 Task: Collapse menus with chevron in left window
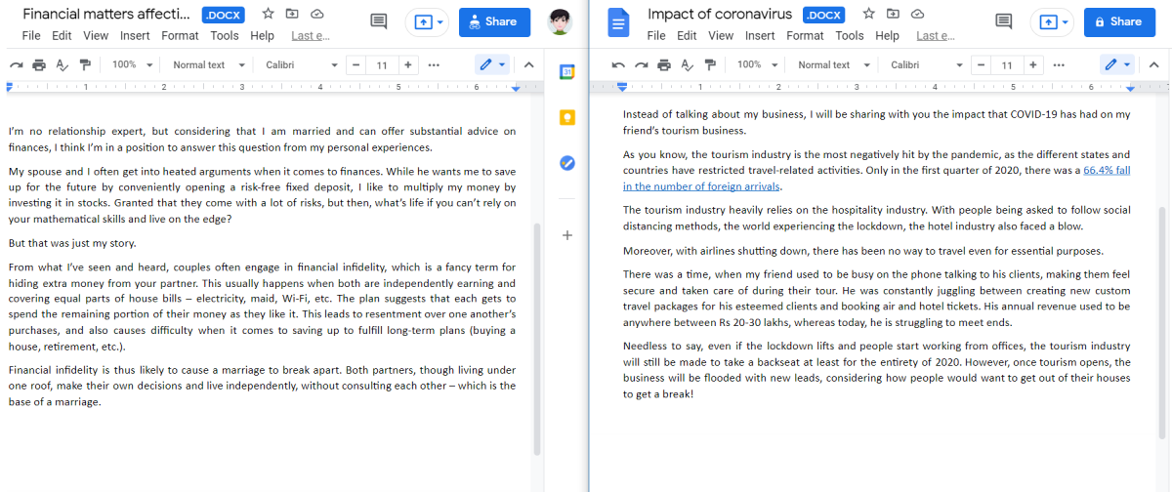(x=528, y=65)
